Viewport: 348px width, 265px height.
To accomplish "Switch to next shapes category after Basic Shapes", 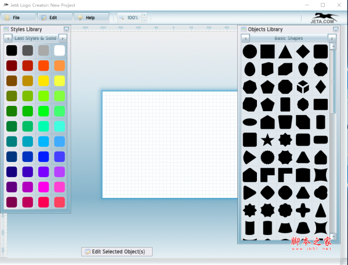I will pos(332,38).
